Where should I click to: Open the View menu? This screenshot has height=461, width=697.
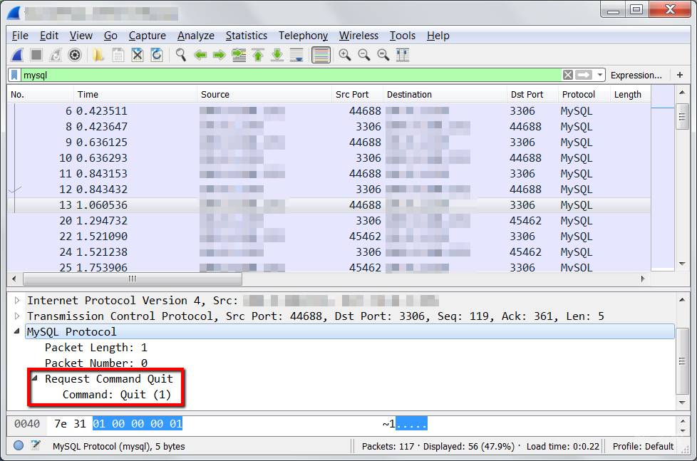(x=81, y=36)
